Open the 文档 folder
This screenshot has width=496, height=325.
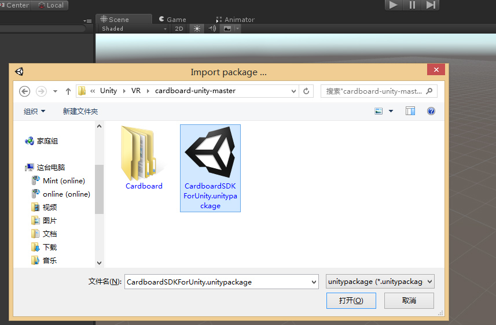tap(45, 234)
